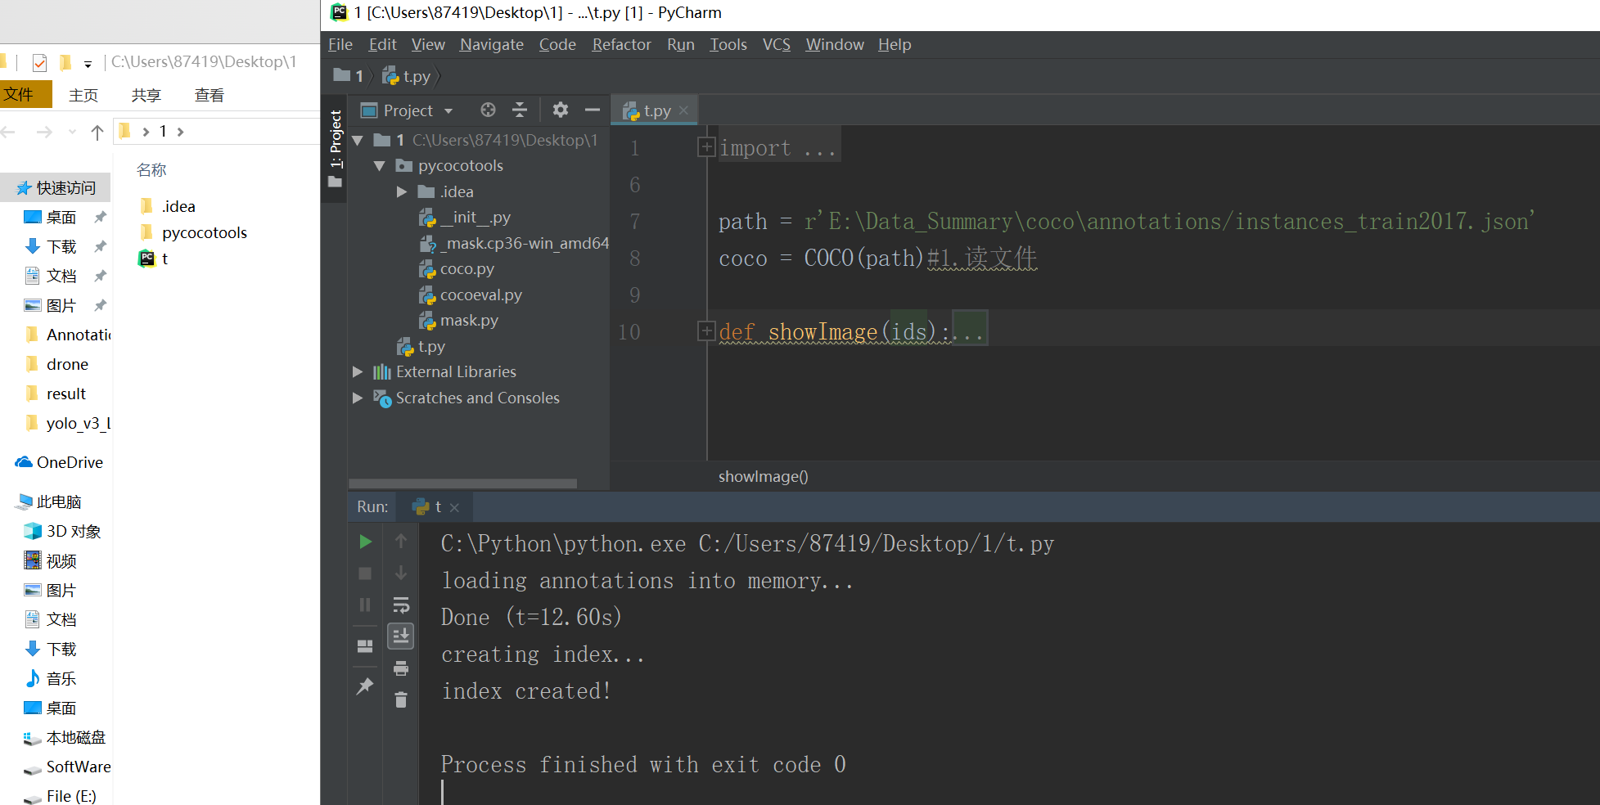Screen dimensions: 1600x805
Task: Click the down arrow in Run toolbar
Action: (401, 573)
